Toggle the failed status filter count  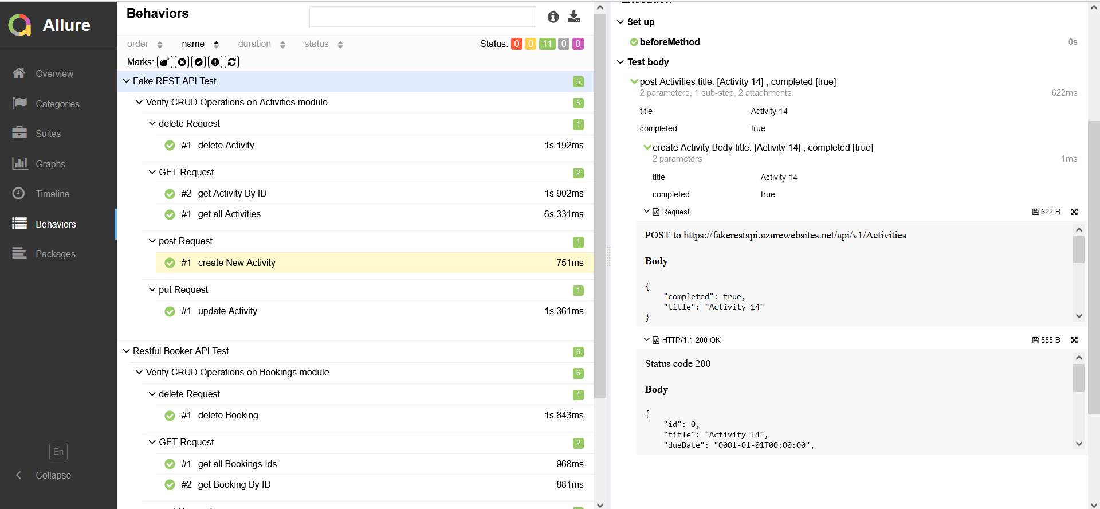click(x=517, y=44)
